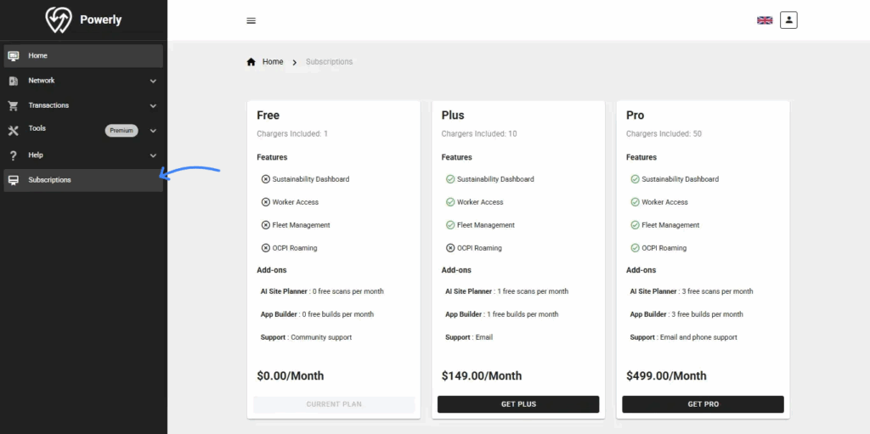Image resolution: width=870 pixels, height=434 pixels.
Task: Click the Tools wrench icon
Action: pos(13,131)
